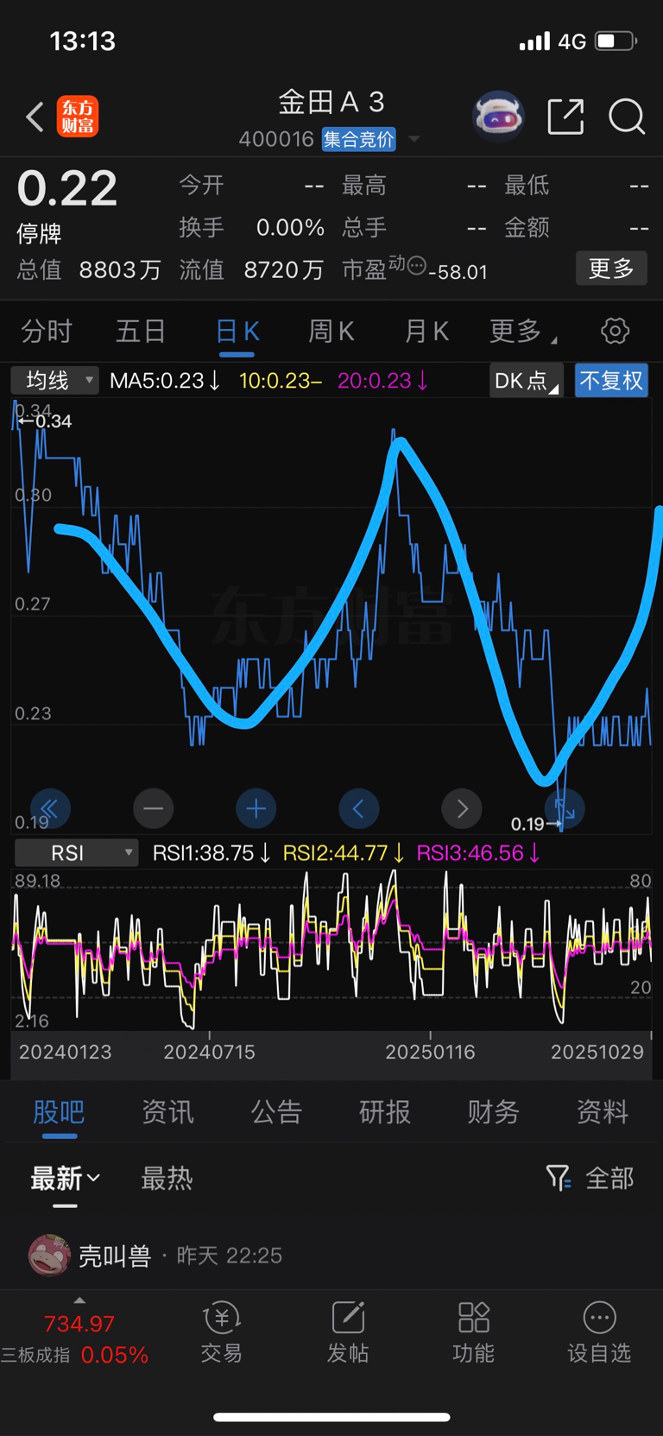This screenshot has width=663, height=1436.
Task: Open the 最新 sort dropdown
Action: pos(66,1178)
